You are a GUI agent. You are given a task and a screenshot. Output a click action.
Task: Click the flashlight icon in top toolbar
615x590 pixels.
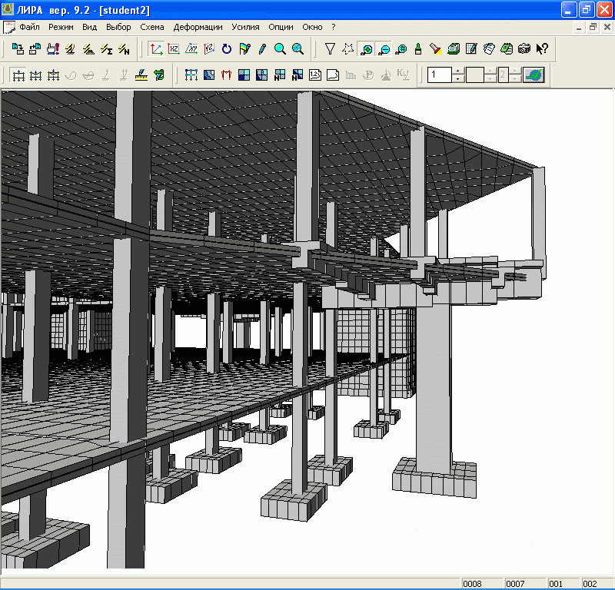coord(435,49)
